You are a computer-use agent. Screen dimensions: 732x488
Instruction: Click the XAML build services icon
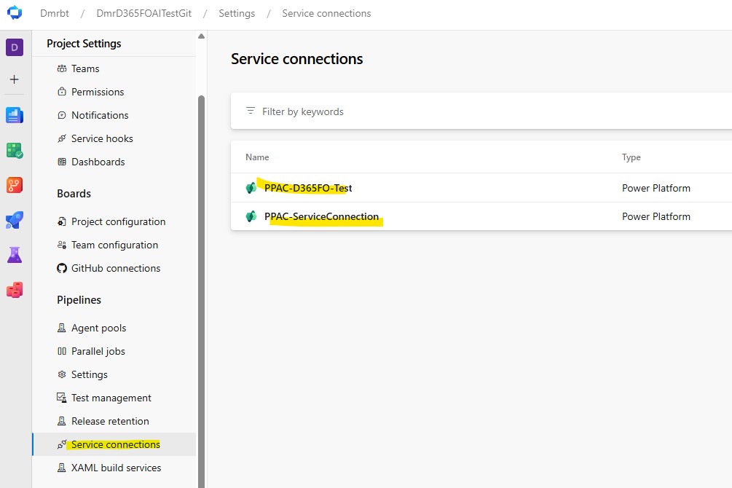[62, 468]
